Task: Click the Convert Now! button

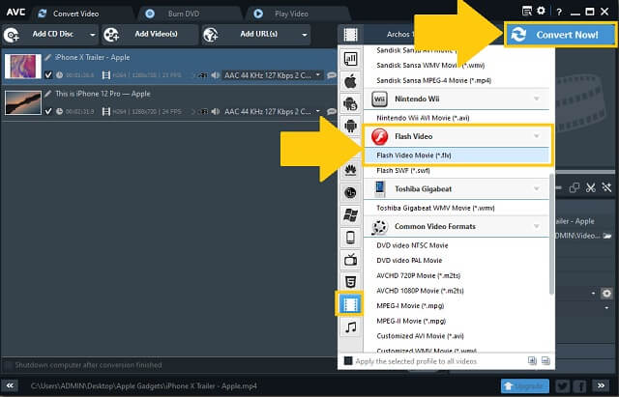Action: 561,35
